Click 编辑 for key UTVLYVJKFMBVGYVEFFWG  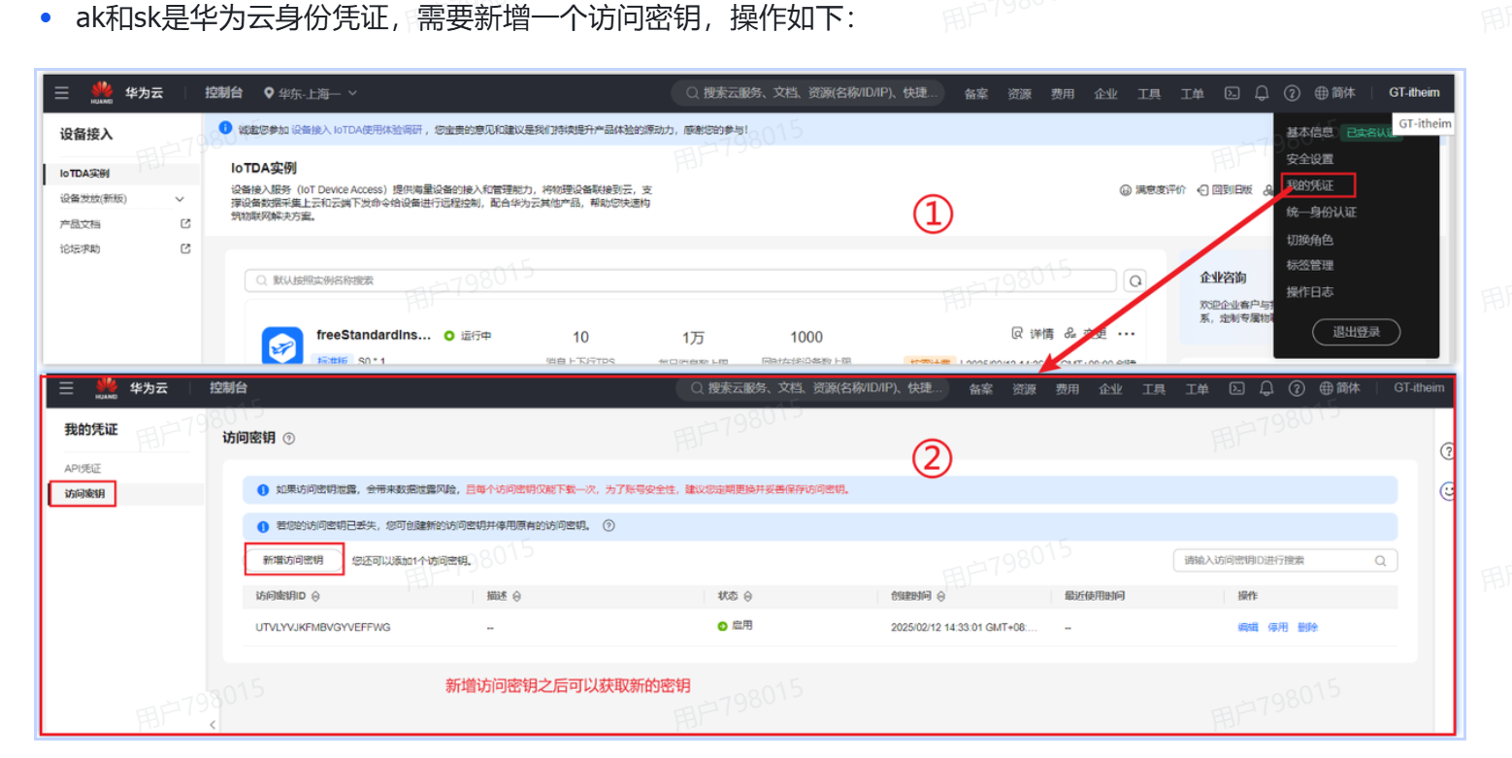point(1248,627)
